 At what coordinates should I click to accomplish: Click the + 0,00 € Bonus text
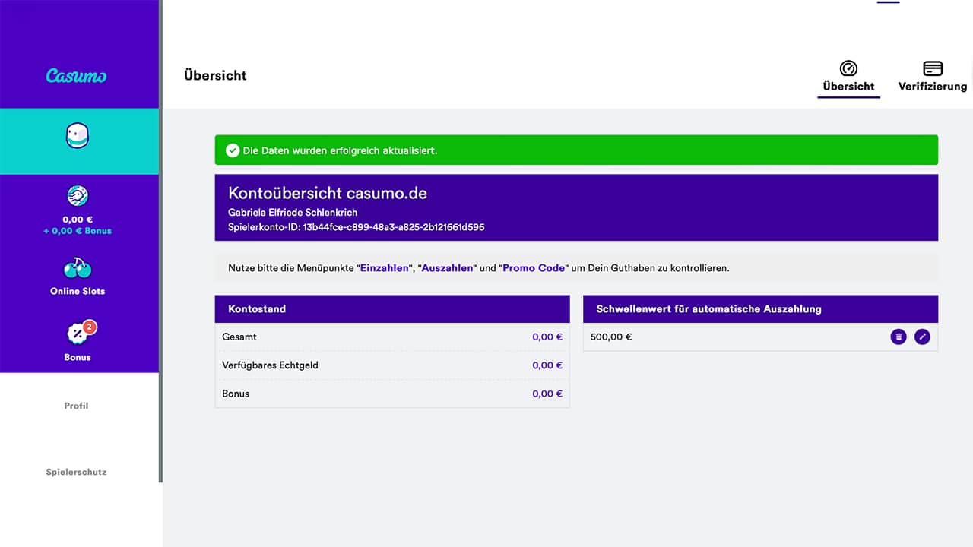point(78,231)
